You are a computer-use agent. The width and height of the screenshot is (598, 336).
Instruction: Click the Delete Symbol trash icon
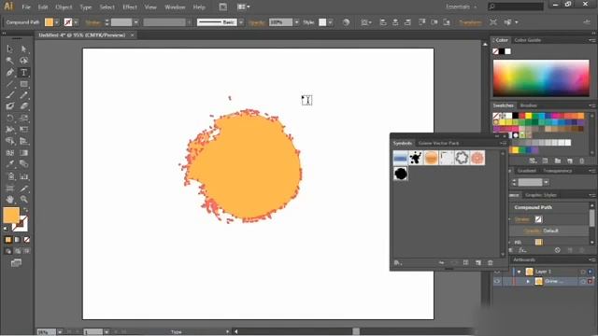491,263
